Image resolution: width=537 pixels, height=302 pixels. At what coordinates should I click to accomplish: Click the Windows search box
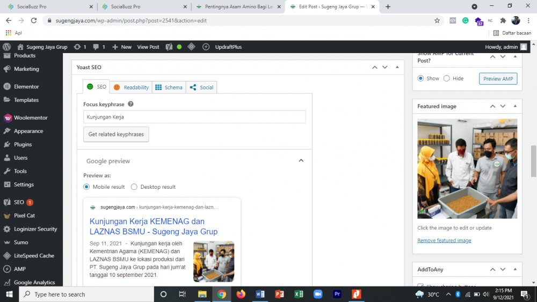tap(86, 294)
